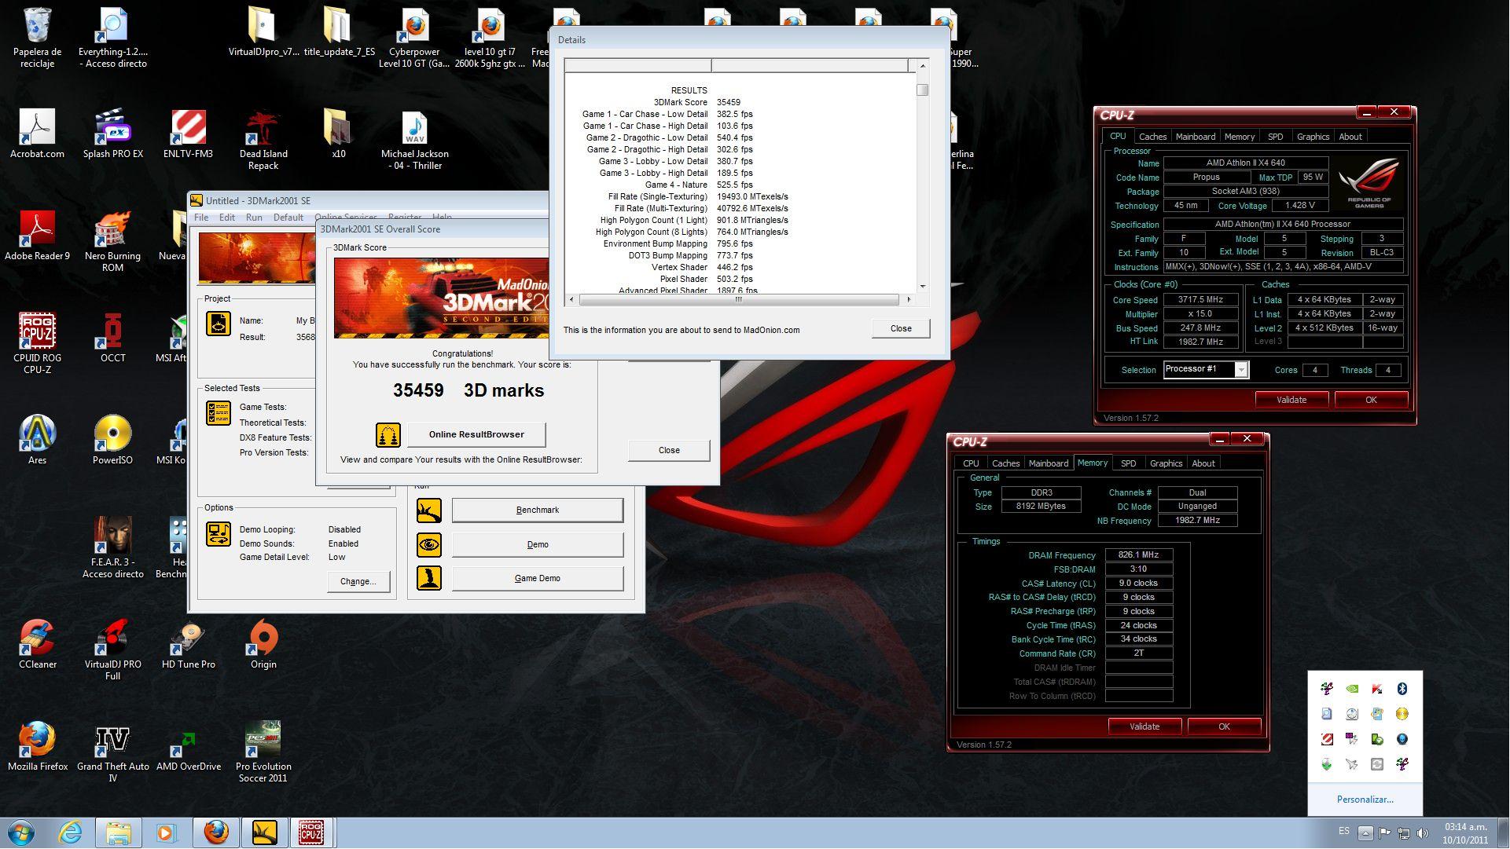Click the Benchmark button

tap(538, 510)
